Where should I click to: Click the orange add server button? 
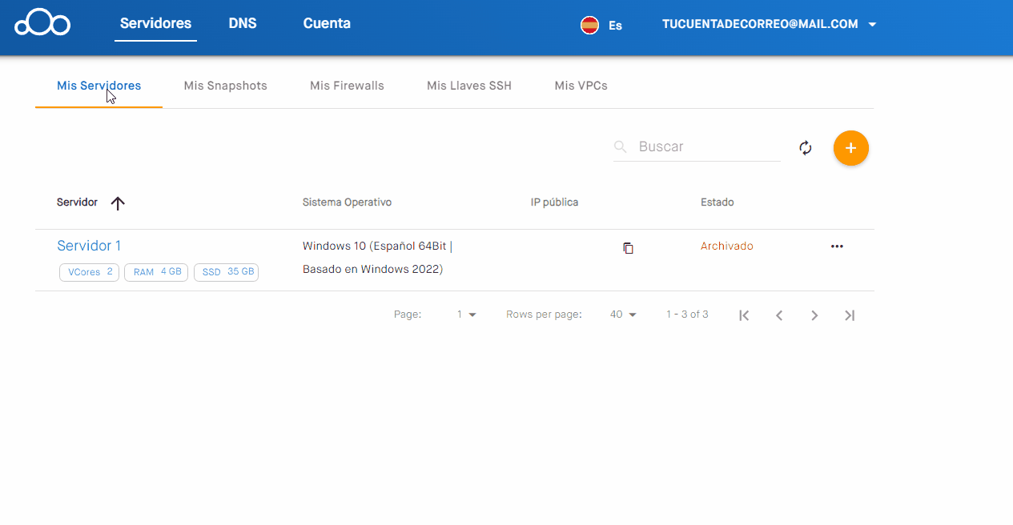coord(850,148)
